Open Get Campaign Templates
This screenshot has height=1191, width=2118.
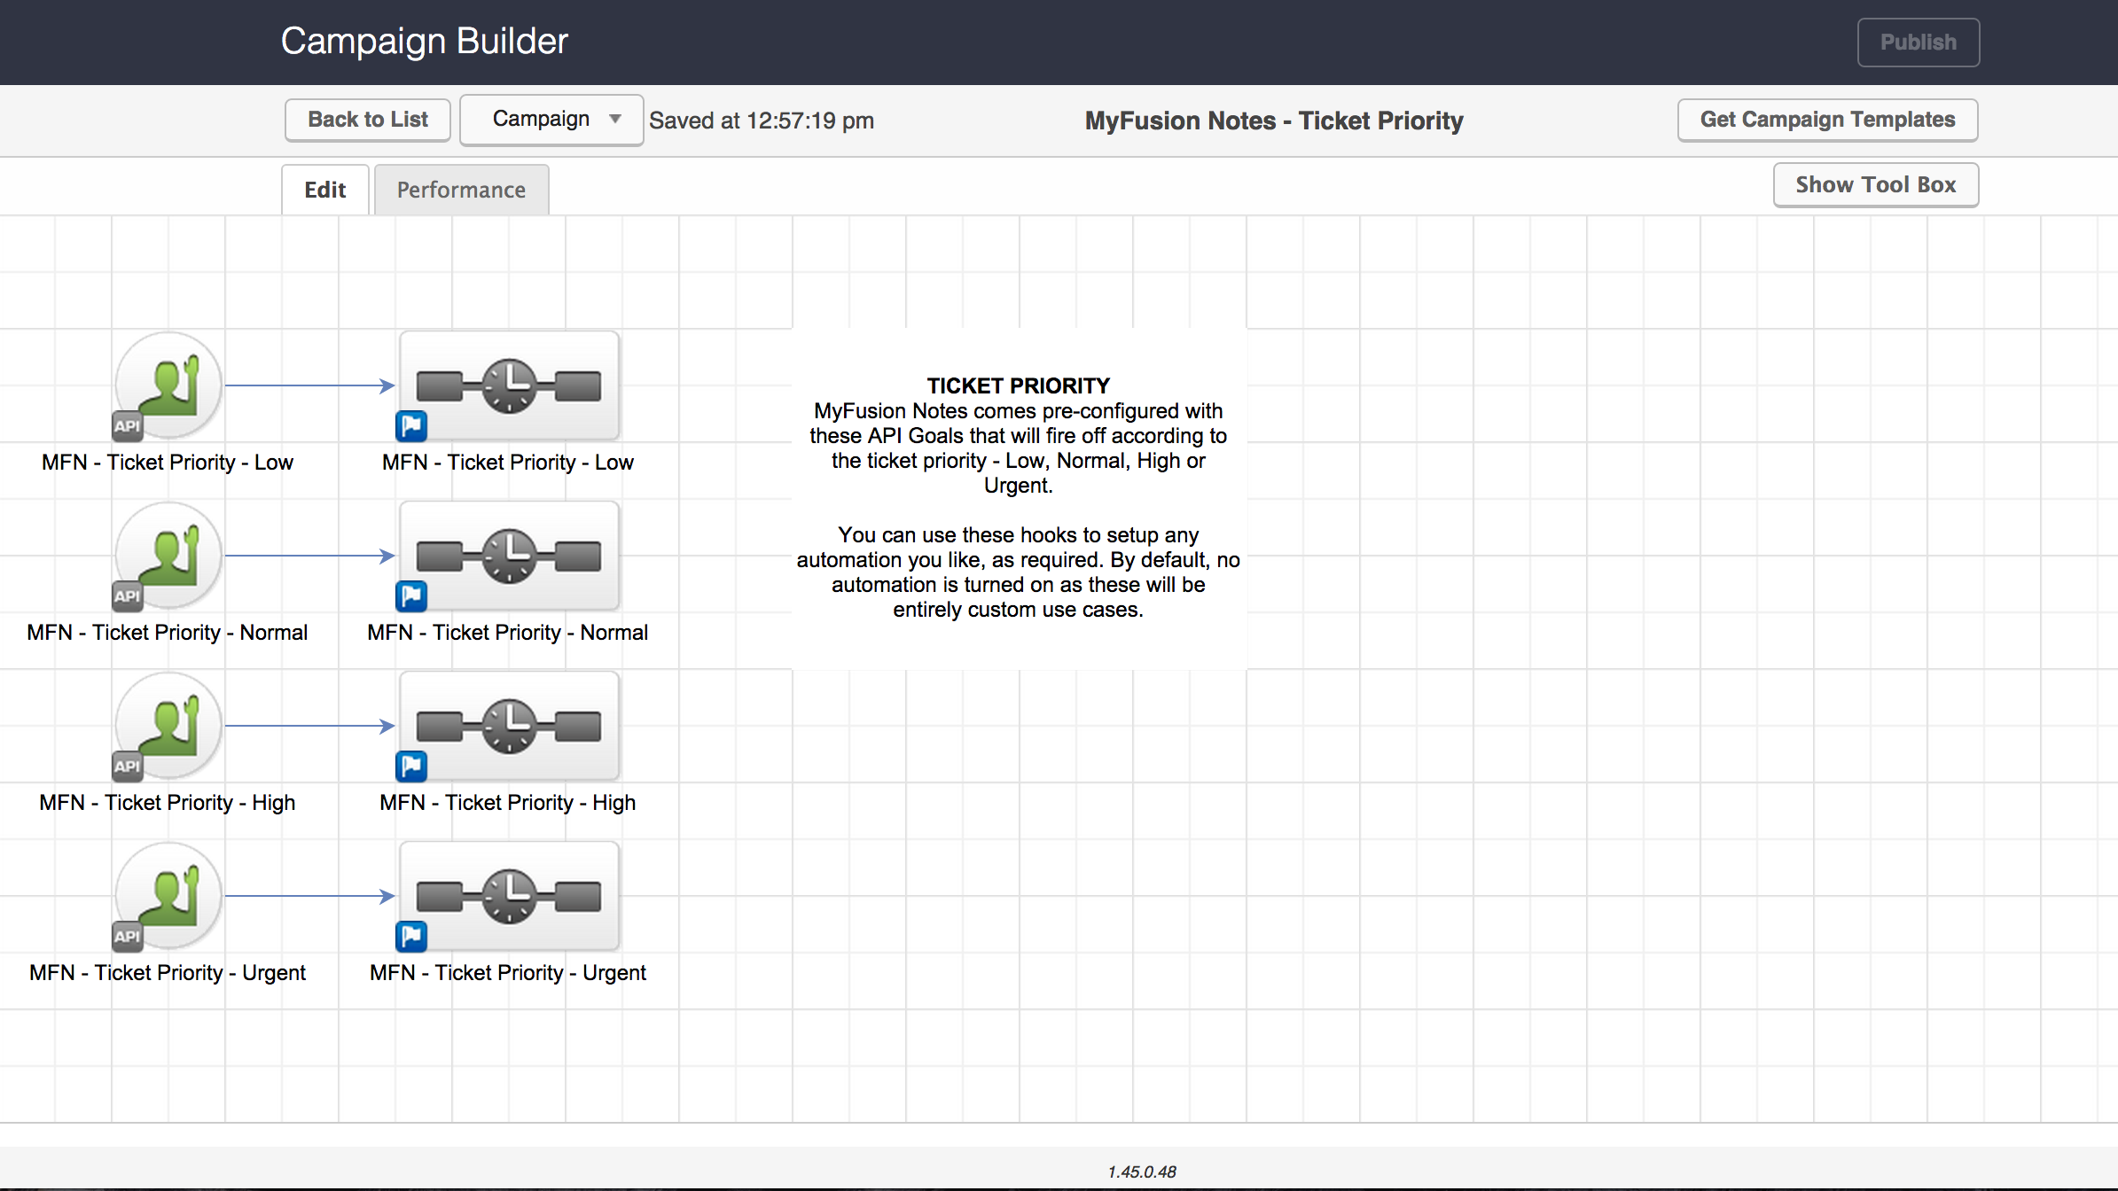(1826, 120)
